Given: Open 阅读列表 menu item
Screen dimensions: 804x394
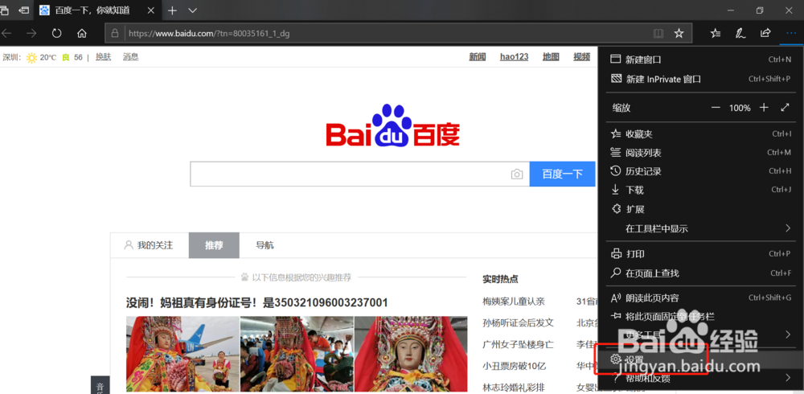Looking at the screenshot, I should [x=701, y=152].
